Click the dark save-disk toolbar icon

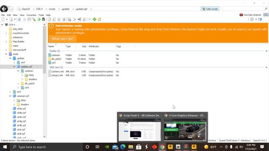[44, 19]
